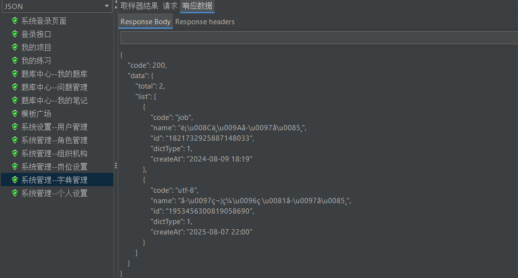
Task: Click the status icon for 系统管理--字典管理
Action: pyautogui.click(x=15, y=180)
